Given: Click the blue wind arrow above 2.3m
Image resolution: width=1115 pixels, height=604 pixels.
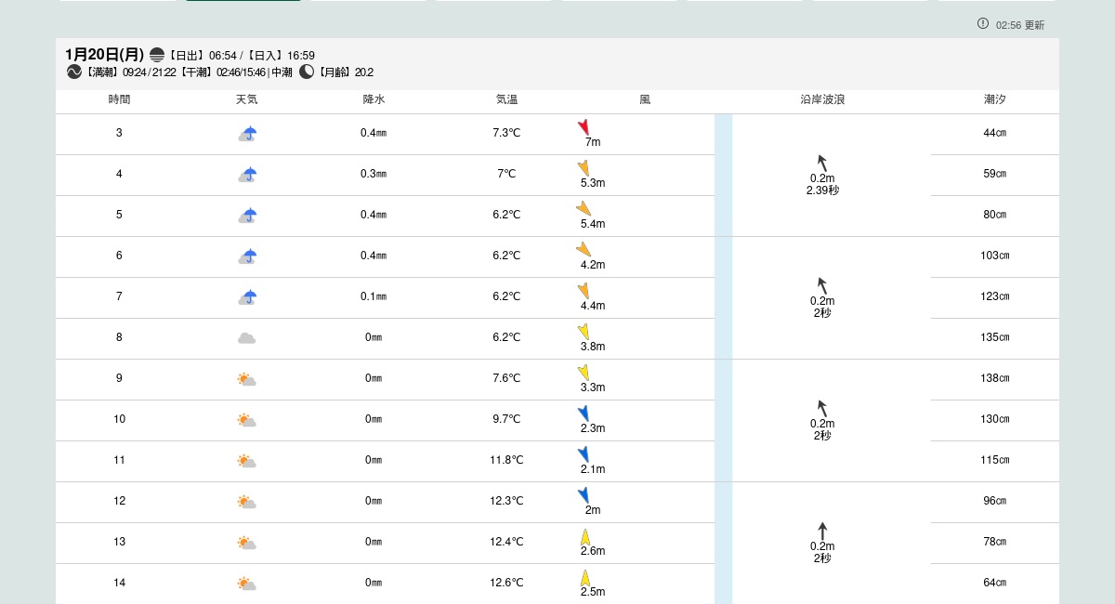Looking at the screenshot, I should (584, 413).
